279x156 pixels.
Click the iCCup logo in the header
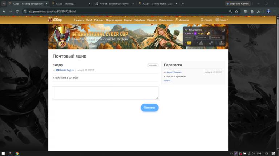click(55, 20)
